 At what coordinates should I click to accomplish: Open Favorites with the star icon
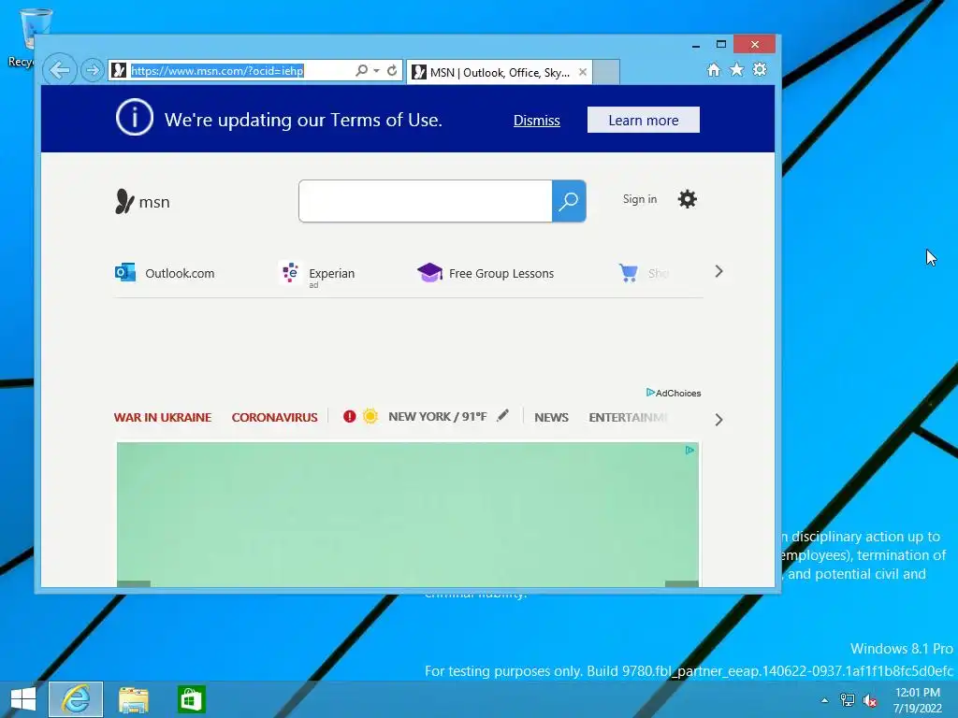pyautogui.click(x=737, y=69)
